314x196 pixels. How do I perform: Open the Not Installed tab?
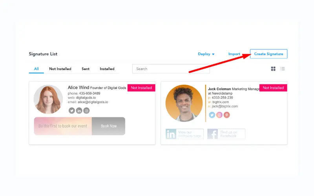[60, 69]
